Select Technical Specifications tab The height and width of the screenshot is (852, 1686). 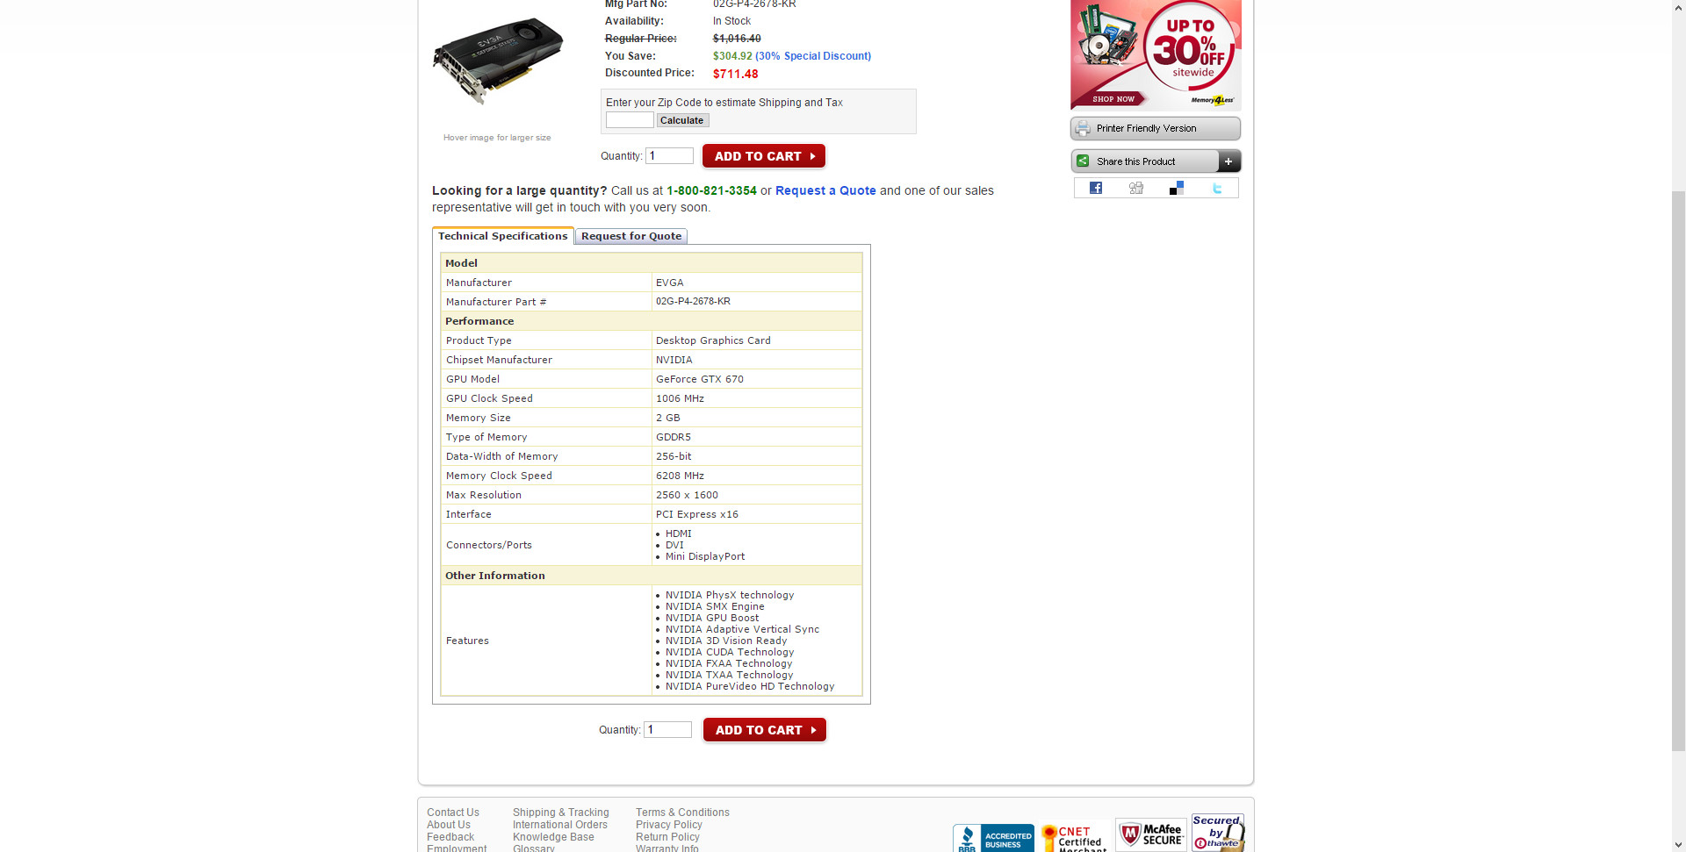503,236
